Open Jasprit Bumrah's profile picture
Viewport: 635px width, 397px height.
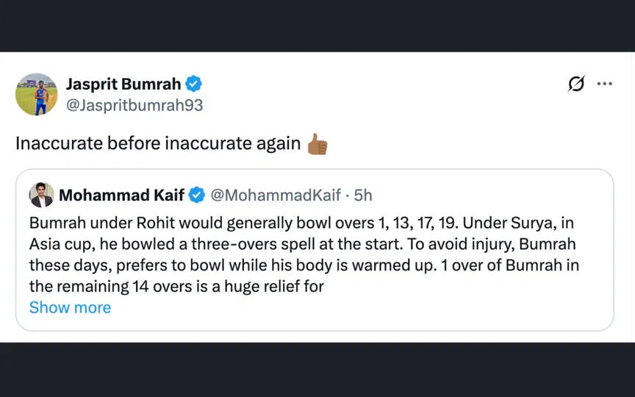pos(36,94)
